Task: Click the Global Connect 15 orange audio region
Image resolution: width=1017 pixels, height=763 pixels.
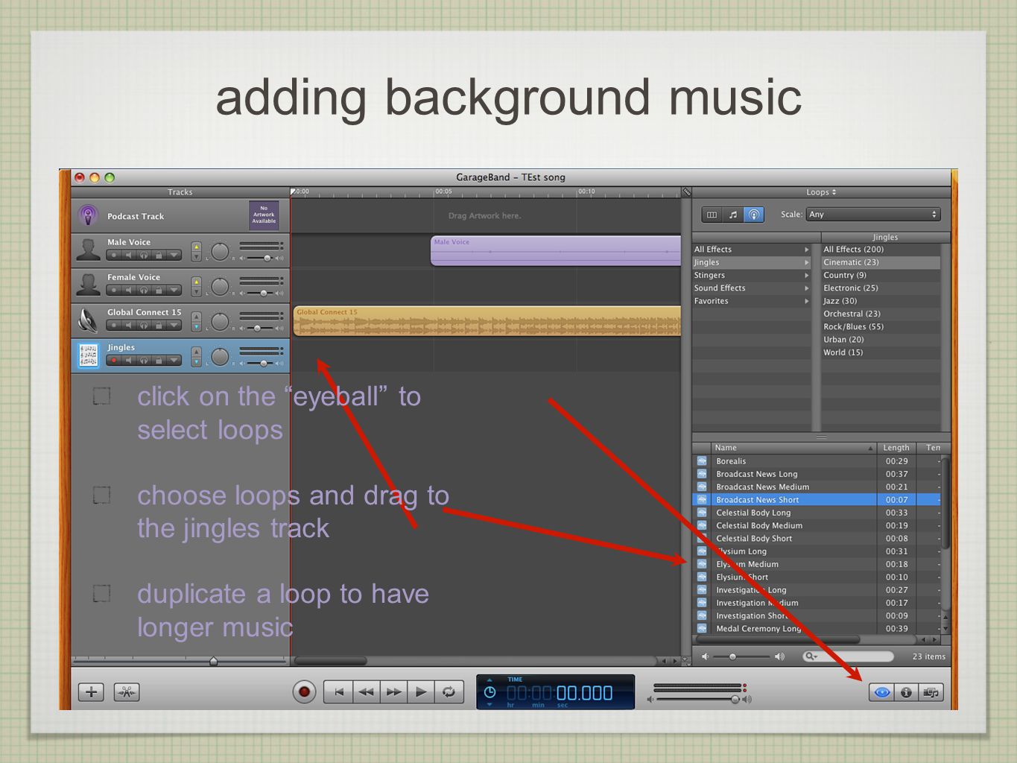Action: tap(487, 321)
